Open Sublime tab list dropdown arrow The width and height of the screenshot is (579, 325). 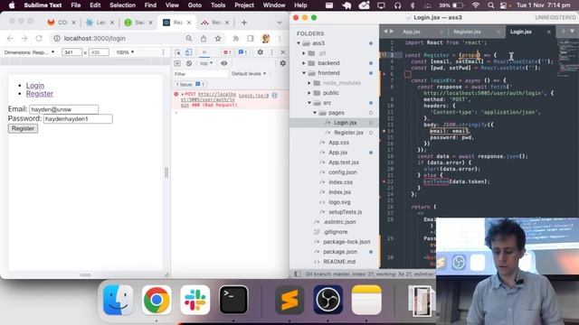(572, 32)
